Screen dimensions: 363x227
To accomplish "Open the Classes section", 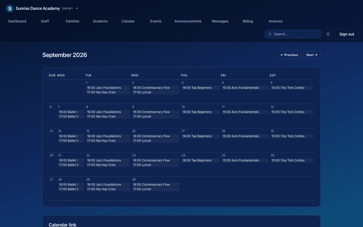I will tap(128, 21).
